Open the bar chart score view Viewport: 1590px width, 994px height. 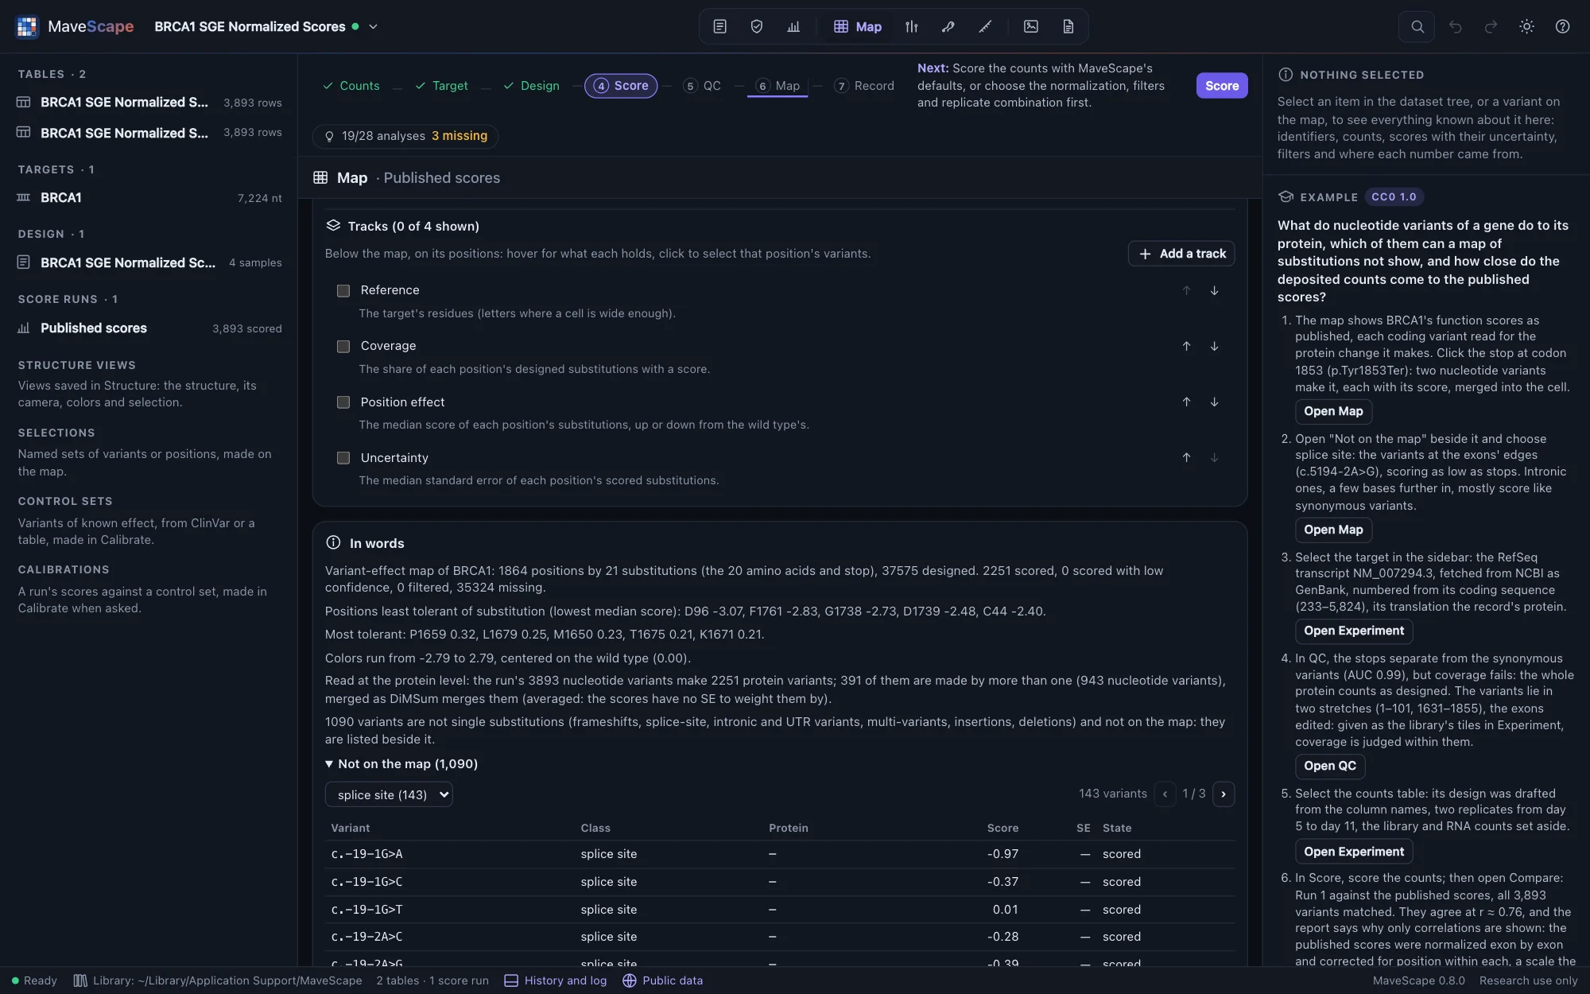pyautogui.click(x=793, y=26)
